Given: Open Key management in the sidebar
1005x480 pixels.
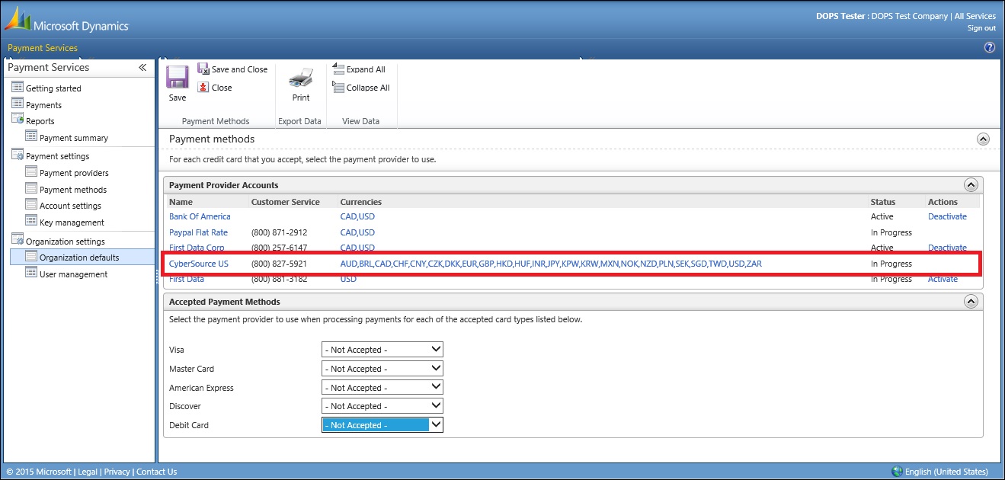Looking at the screenshot, I should (72, 222).
